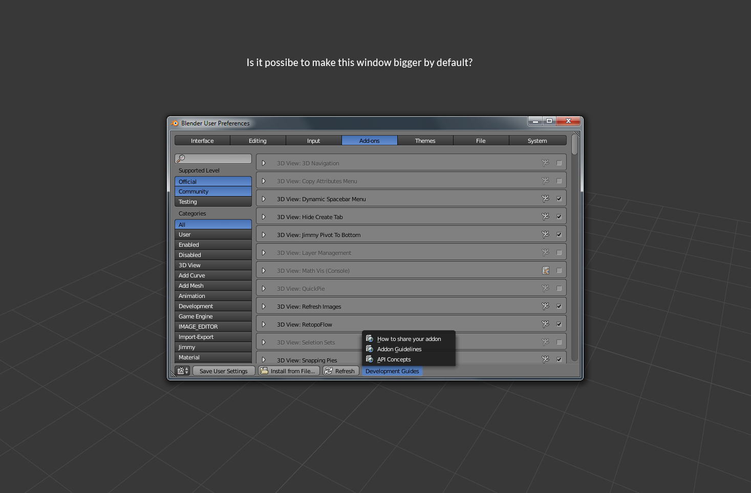Click the globe icon beside API Concepts
The image size is (751, 493).
click(370, 359)
